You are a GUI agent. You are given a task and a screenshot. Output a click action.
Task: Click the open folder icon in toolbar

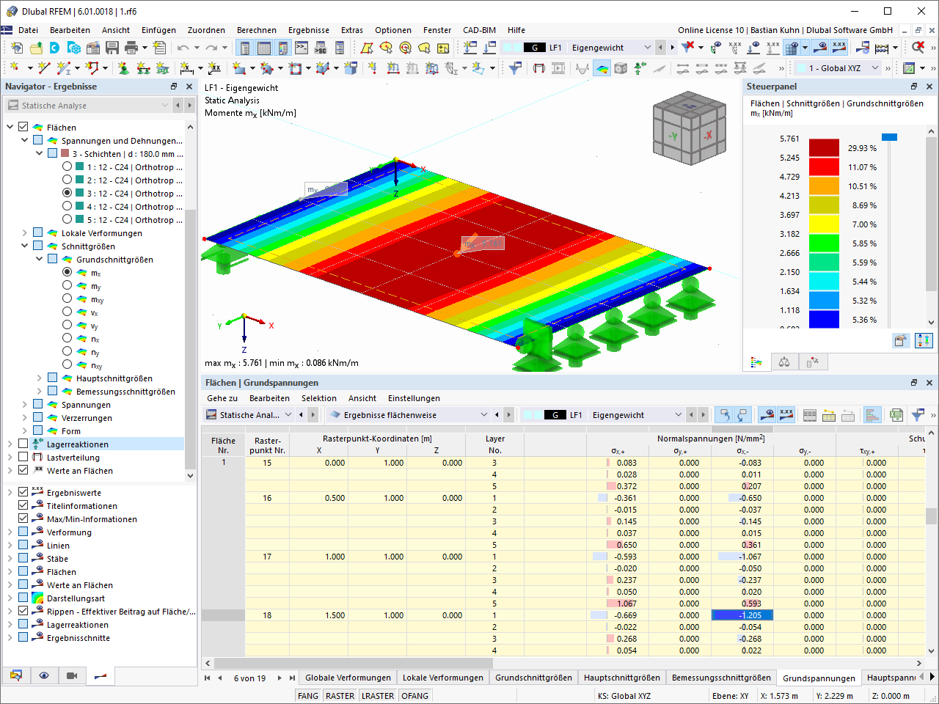pos(36,48)
